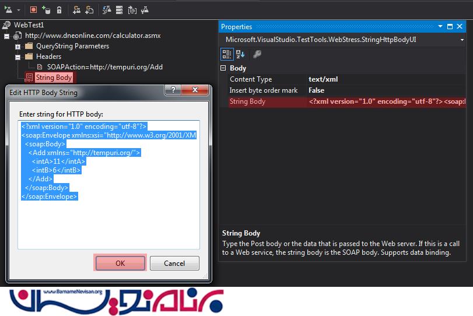Expand the QueryString Parameters folder
The image size is (473, 316).
17,46
